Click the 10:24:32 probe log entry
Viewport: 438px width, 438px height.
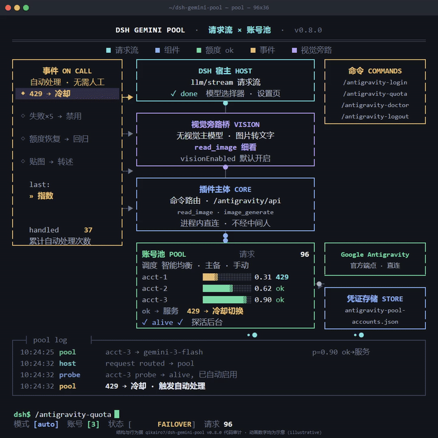point(129,375)
